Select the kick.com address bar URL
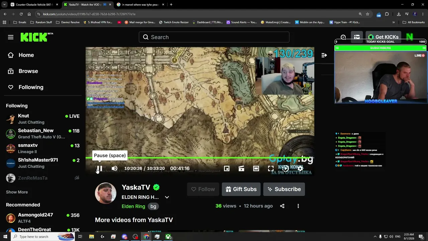The height and width of the screenshot is (241, 428). [89, 14]
